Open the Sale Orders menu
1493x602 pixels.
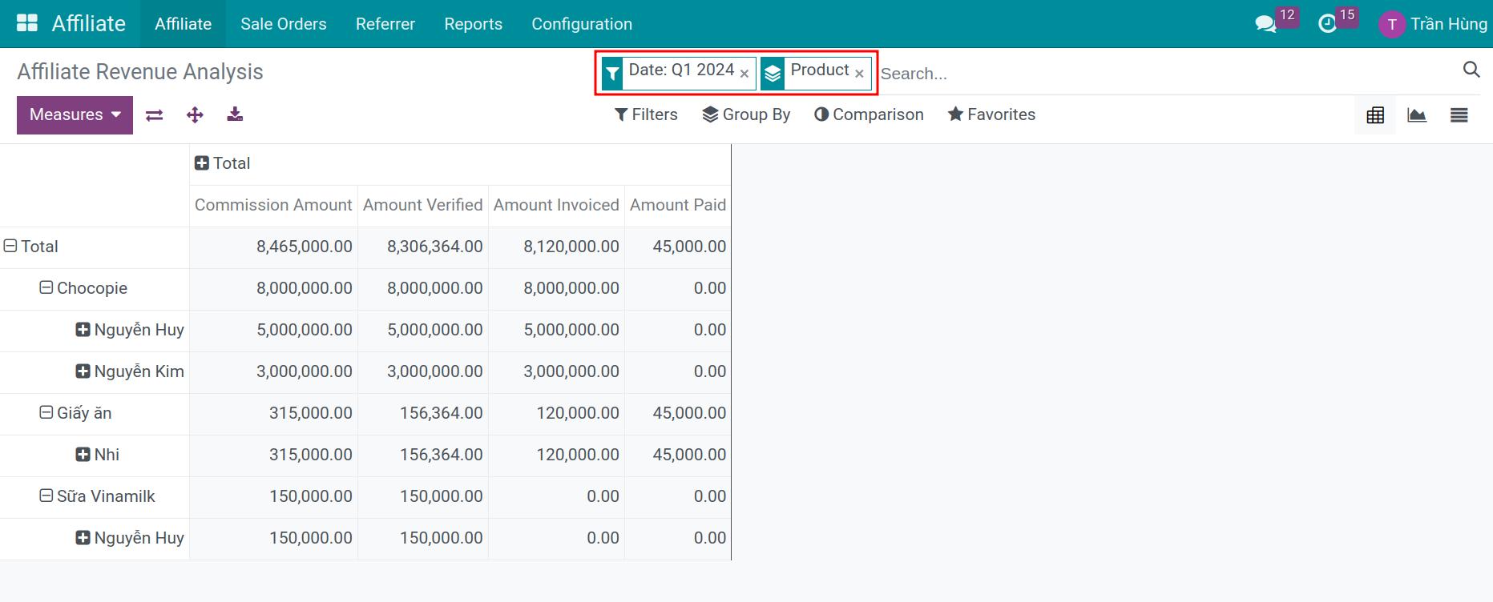pos(284,24)
